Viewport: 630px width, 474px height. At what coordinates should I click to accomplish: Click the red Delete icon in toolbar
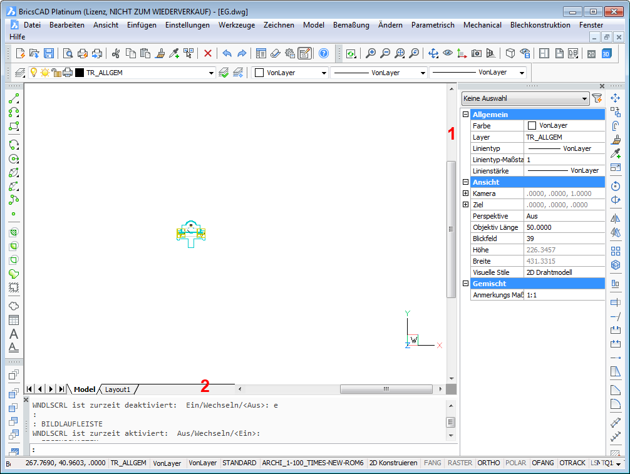[x=208, y=54]
